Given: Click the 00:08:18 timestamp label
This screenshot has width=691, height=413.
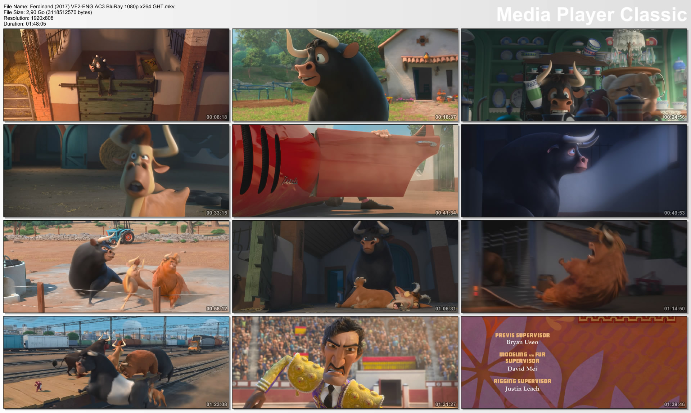Looking at the screenshot, I should [217, 117].
